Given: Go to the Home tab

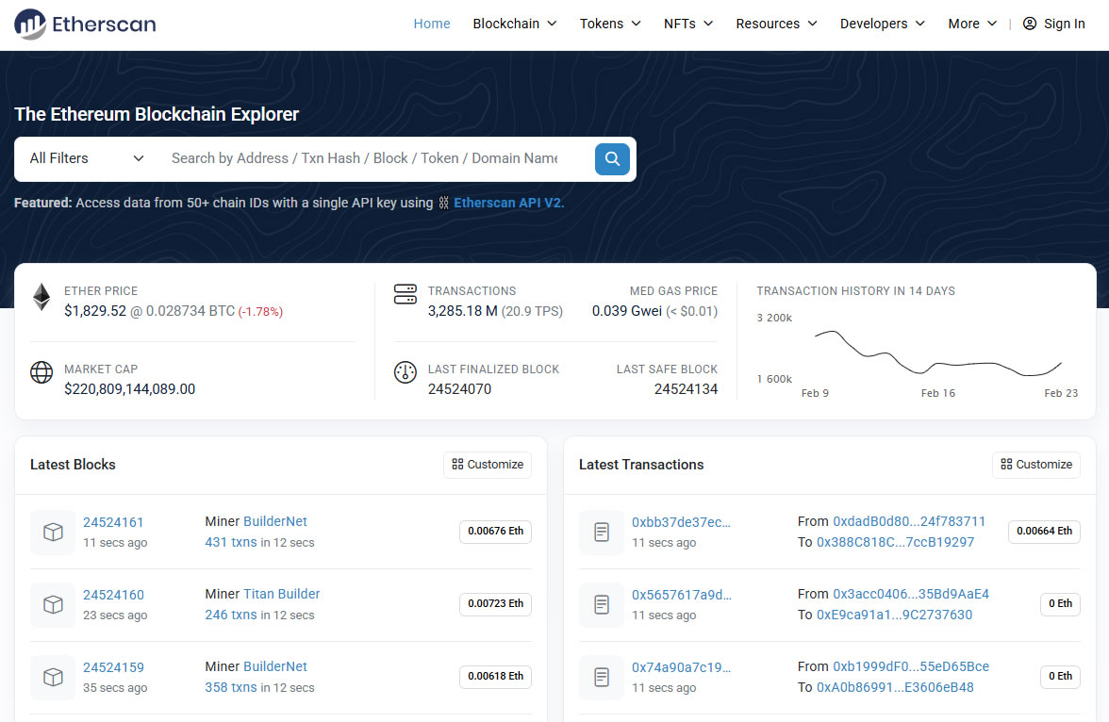Looking at the screenshot, I should (432, 24).
